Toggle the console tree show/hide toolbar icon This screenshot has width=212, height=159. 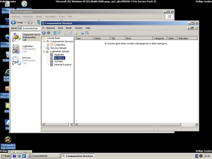pos(60,33)
